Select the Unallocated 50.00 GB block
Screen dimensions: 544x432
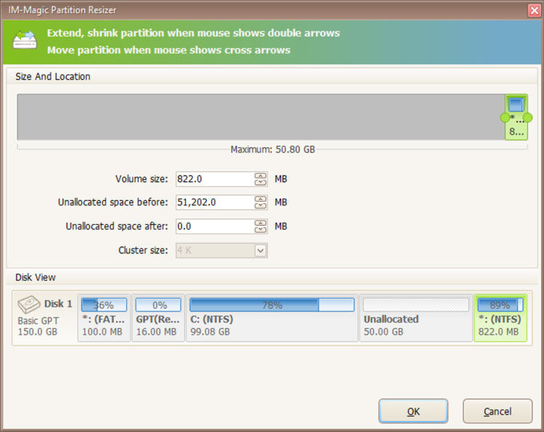(x=416, y=318)
